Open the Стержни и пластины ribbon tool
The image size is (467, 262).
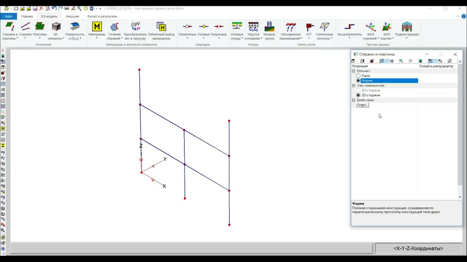click(10, 31)
